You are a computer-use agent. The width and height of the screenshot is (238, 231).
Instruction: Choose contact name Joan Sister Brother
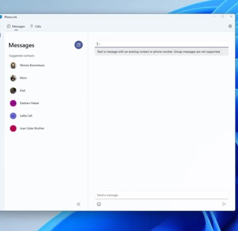32,128
